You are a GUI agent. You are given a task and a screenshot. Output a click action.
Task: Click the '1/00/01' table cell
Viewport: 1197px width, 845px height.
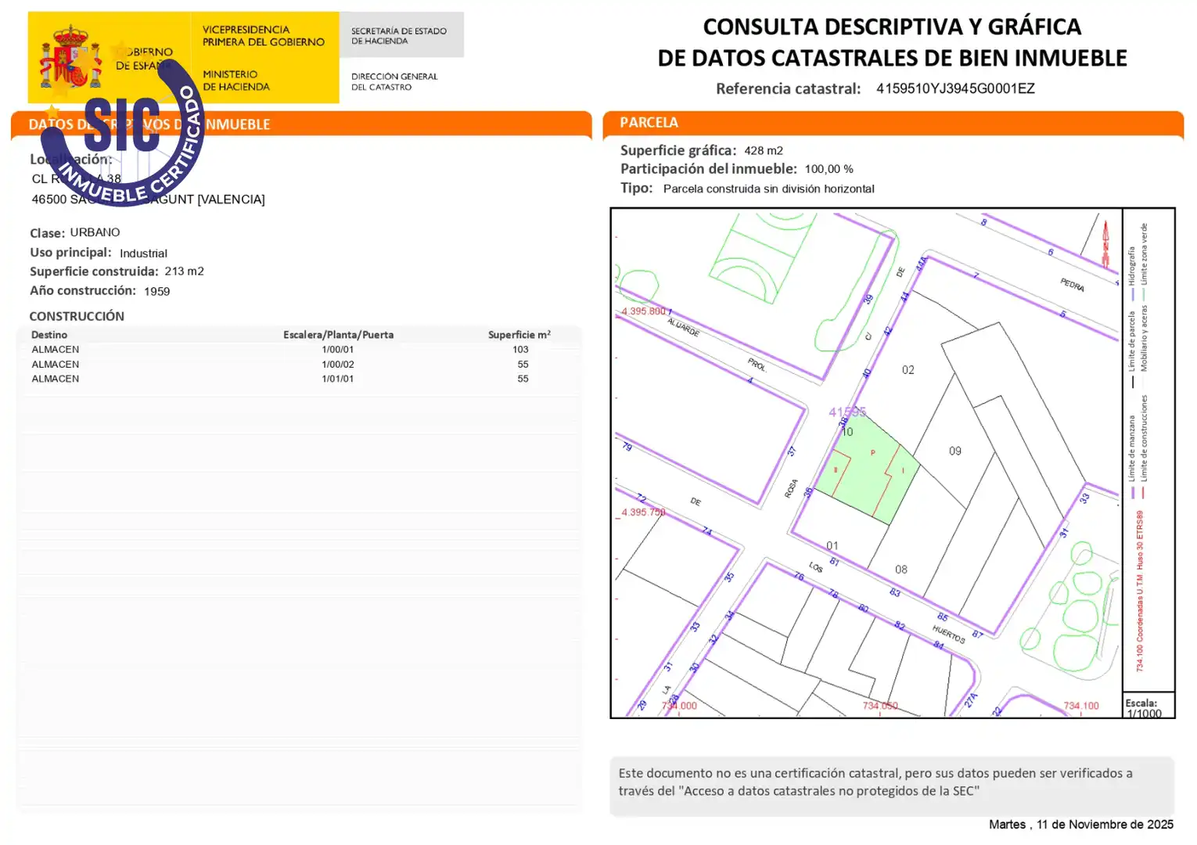coord(337,350)
